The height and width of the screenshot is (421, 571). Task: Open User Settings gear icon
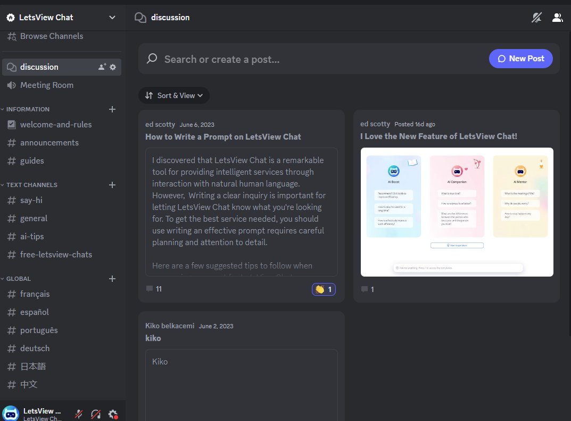pyautogui.click(x=113, y=414)
